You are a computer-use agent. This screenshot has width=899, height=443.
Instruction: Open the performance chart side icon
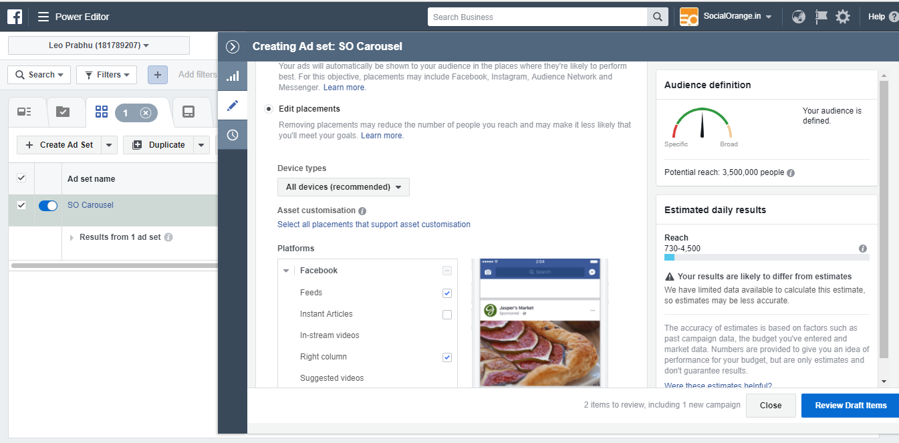tap(233, 76)
